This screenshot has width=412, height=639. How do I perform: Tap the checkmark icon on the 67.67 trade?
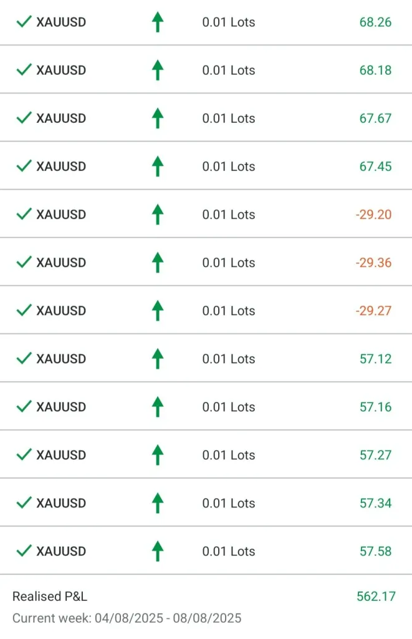tap(24, 118)
